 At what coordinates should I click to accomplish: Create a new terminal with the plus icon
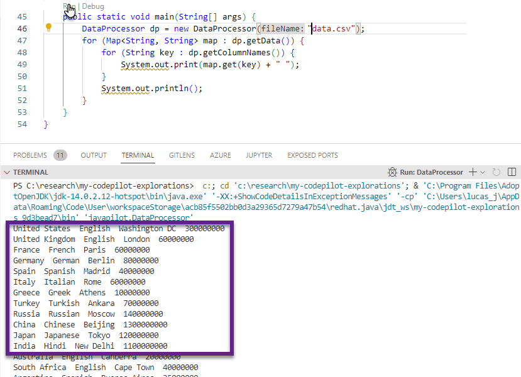(x=473, y=172)
